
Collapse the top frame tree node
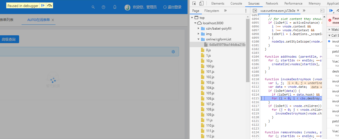(x=192, y=18)
